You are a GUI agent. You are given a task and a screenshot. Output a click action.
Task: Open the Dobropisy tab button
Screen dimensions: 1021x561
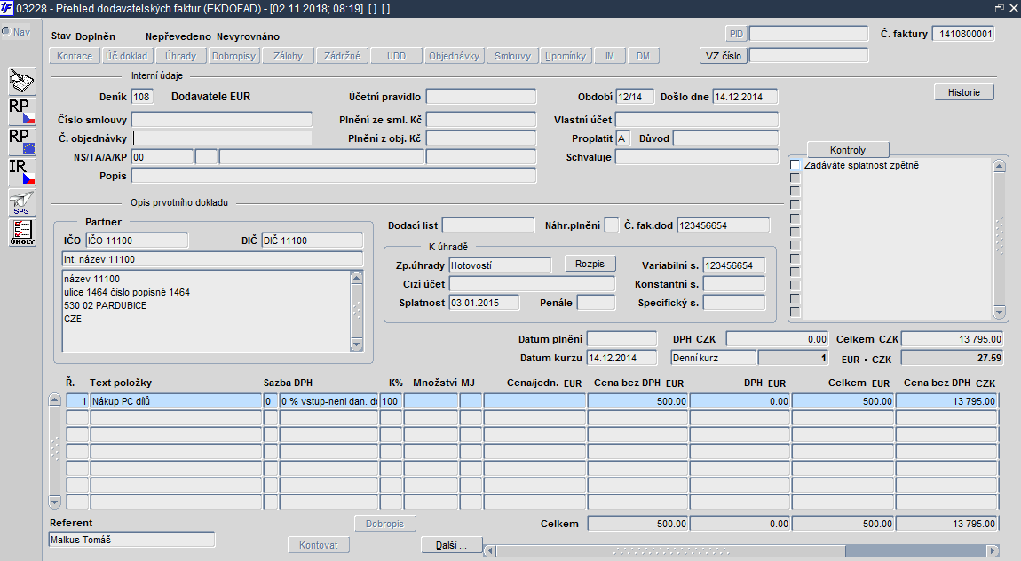point(233,56)
